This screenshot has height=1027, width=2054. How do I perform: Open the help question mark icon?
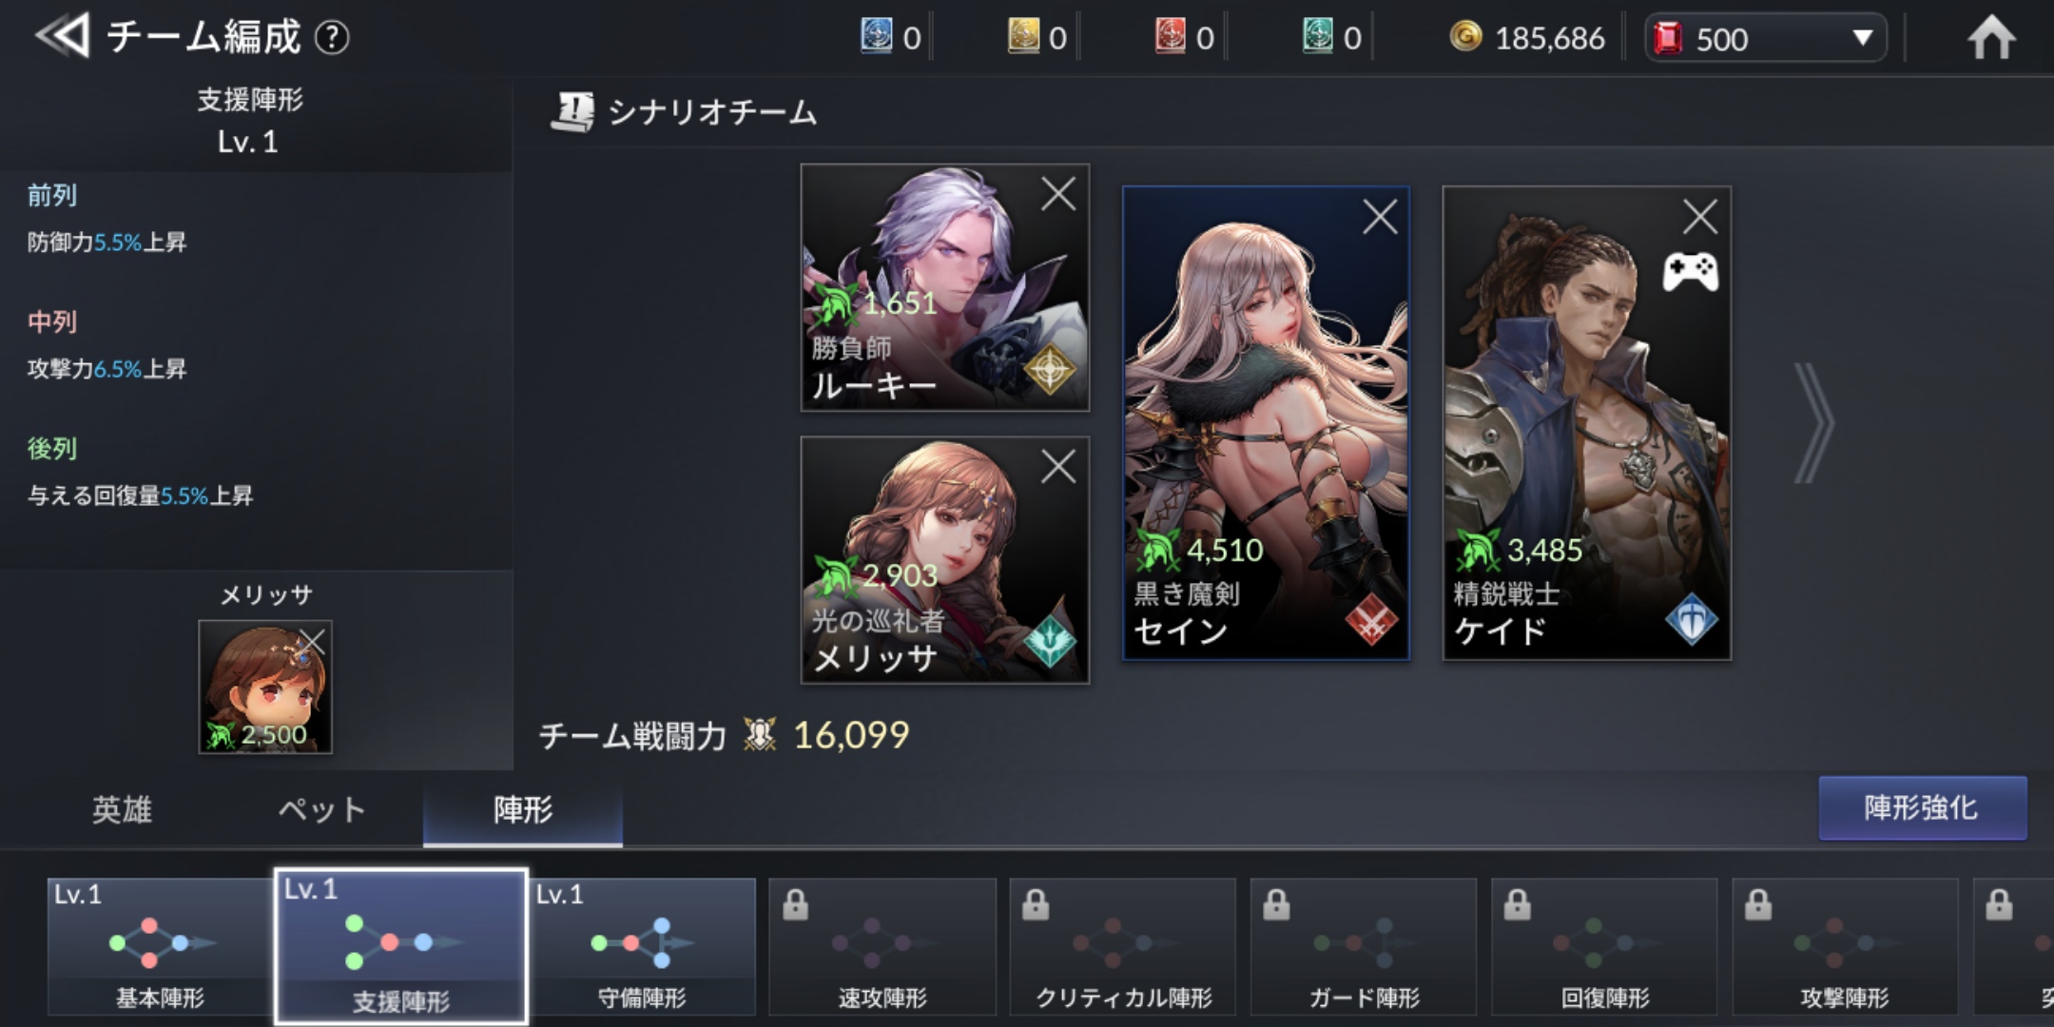pyautogui.click(x=332, y=38)
